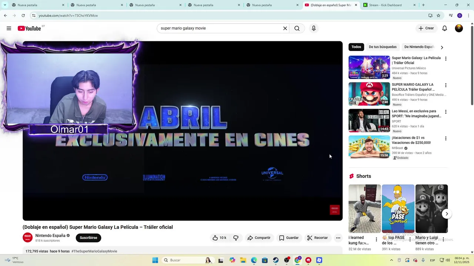Viewport: 474px width, 266px height.
Task: Open Leo Messi interview thumbnail
Action: 369,120
